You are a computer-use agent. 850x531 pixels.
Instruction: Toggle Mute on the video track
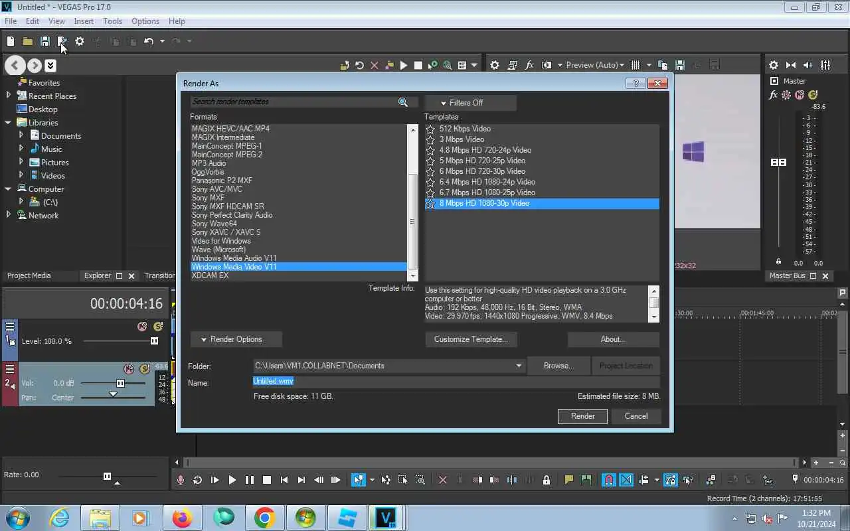coord(141,326)
